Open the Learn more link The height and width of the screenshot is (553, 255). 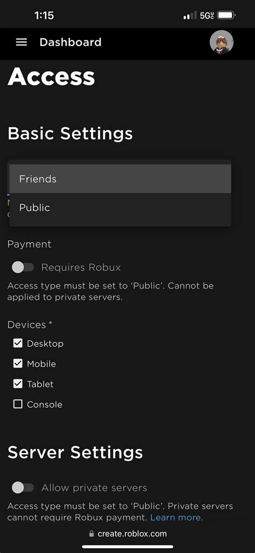pos(176,517)
